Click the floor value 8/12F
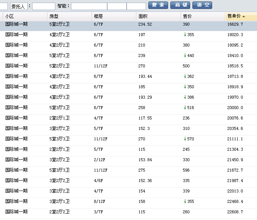257x220 pixels. pos(99,201)
